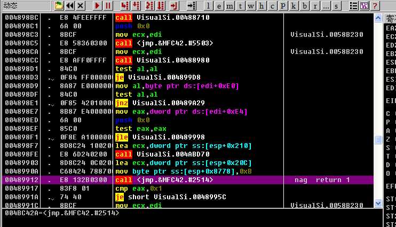This screenshot has height=227, width=396.
Task: Open the Windows list with the w button
Action: [x=251, y=5]
